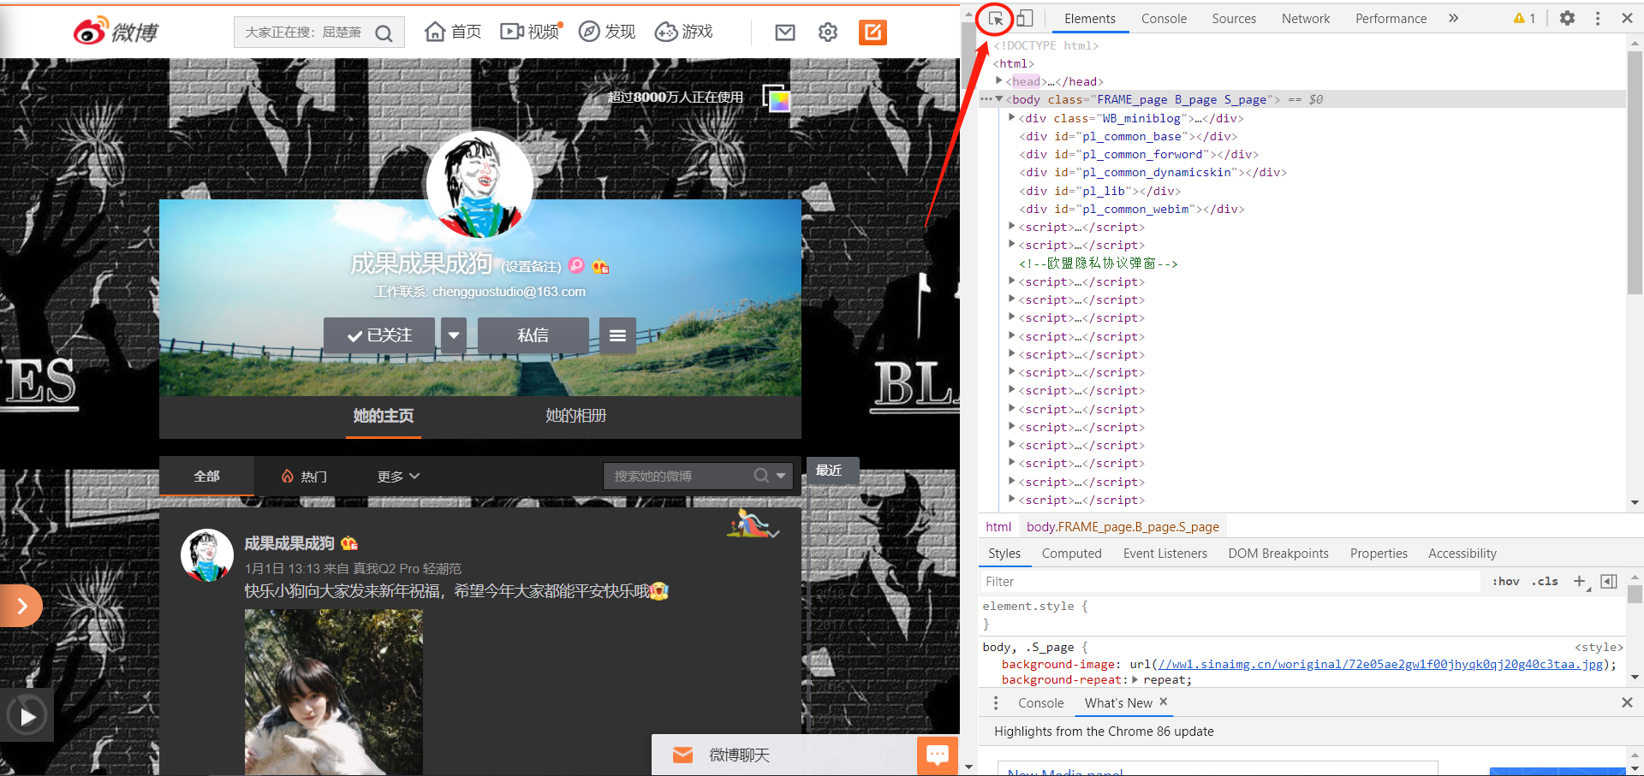
Task: Toggle the DevTools device toolbar icon
Action: (1025, 18)
